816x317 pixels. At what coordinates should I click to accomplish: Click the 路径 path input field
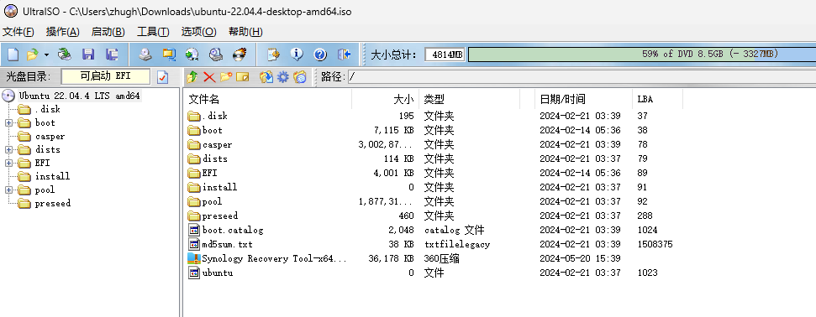[x=582, y=77]
